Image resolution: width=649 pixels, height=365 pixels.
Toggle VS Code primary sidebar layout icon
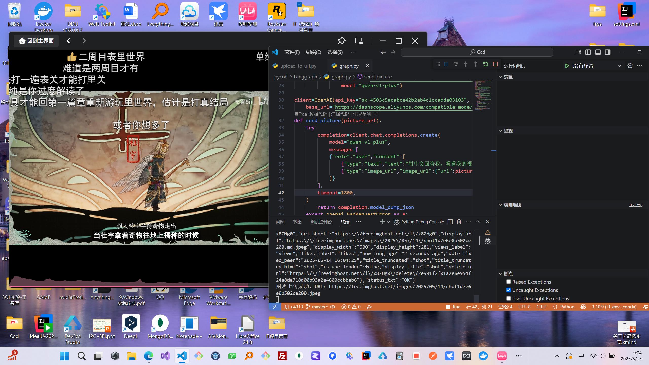[588, 52]
